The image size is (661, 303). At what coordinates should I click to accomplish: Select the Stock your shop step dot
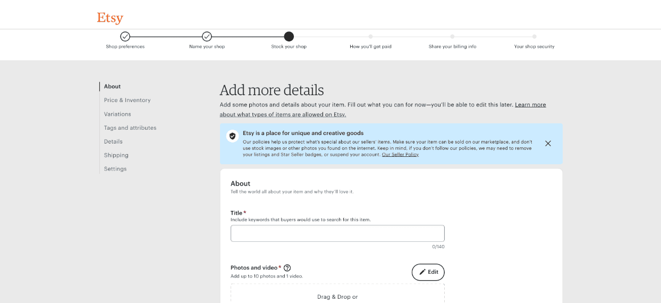point(289,37)
